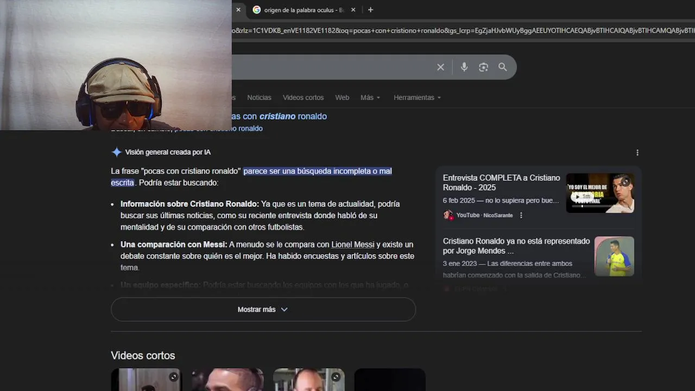Open the second Videos cortos thumbnail
695x391 pixels.
pos(227,380)
